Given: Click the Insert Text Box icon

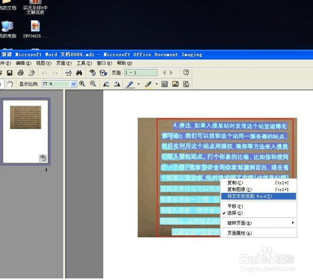Looking at the screenshot, I should tap(164, 84).
